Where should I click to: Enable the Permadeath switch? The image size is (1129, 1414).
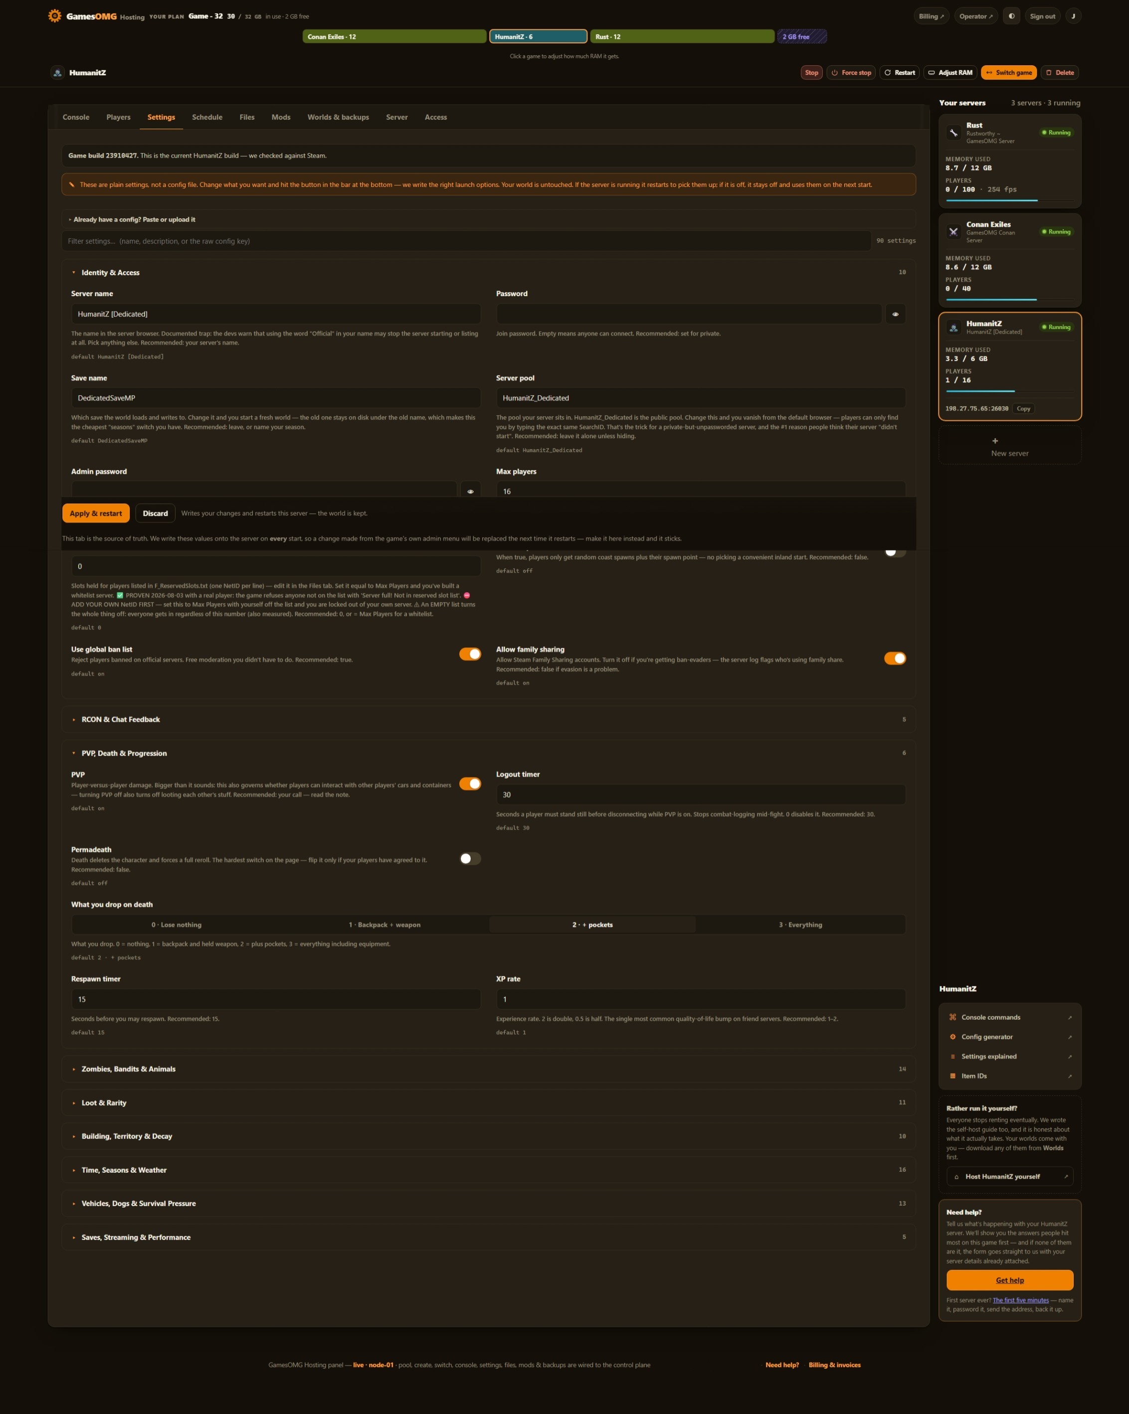click(470, 858)
